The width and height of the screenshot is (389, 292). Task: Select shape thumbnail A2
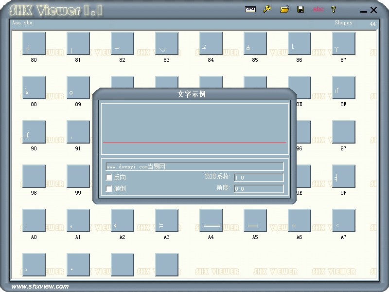point(123,221)
